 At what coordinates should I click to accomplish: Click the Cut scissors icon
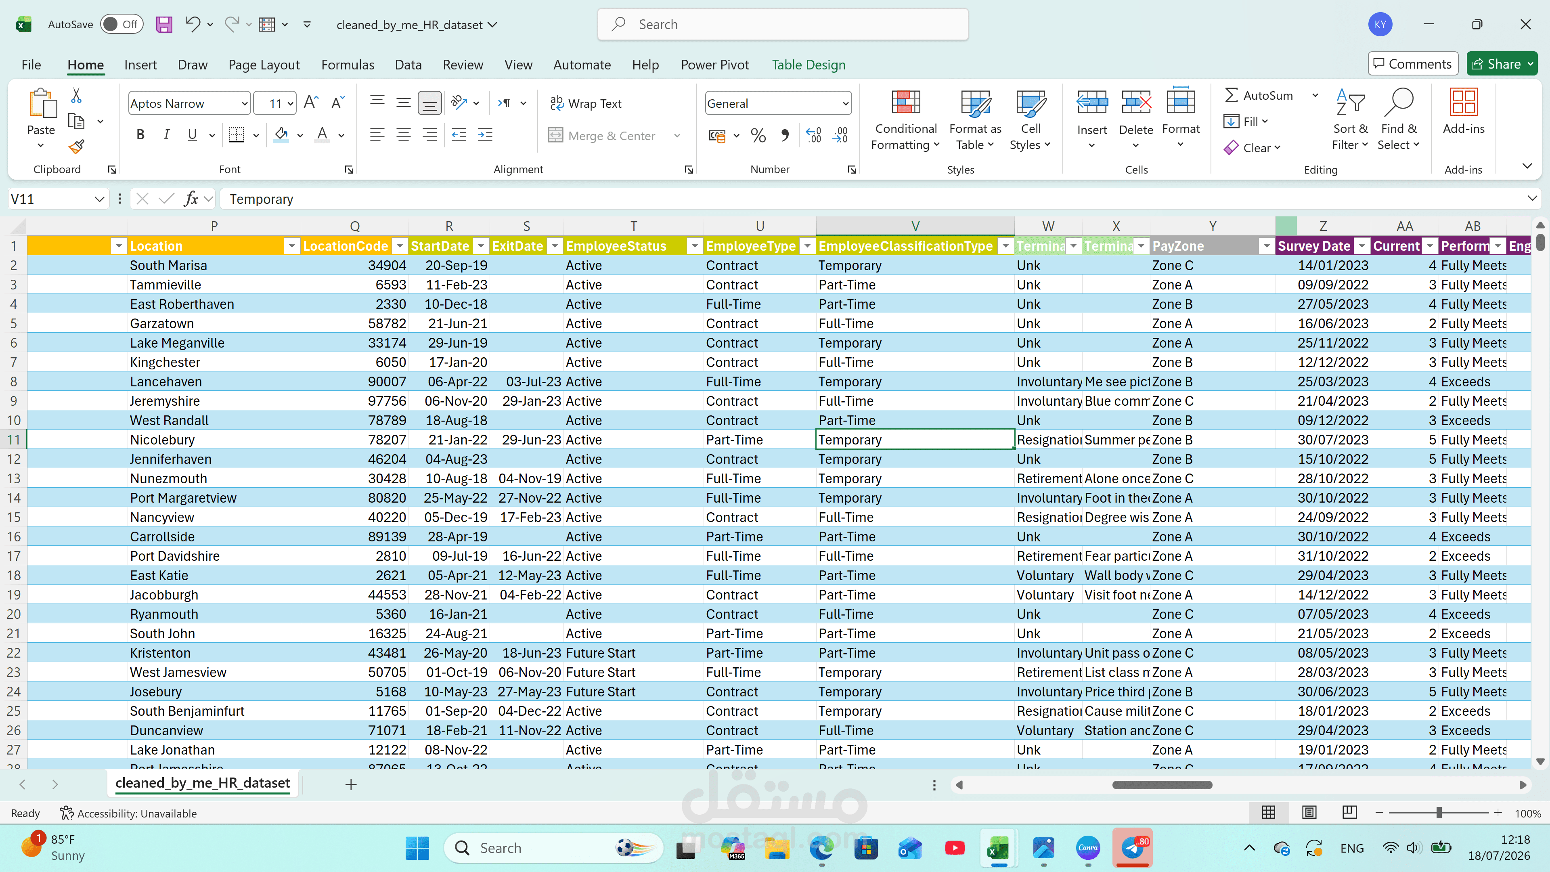76,96
